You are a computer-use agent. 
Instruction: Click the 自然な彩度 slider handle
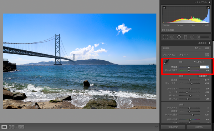190,120
